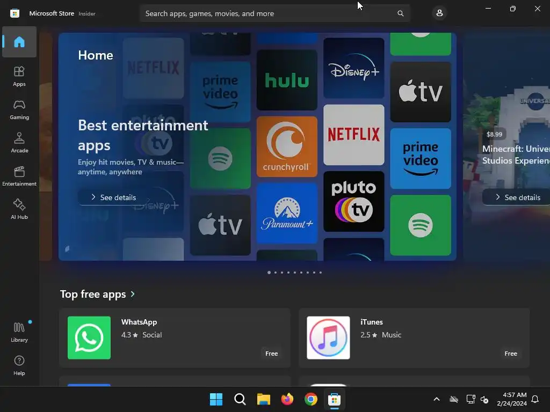Image resolution: width=550 pixels, height=412 pixels.
Task: Select the last carousel page dot
Action: click(x=320, y=272)
